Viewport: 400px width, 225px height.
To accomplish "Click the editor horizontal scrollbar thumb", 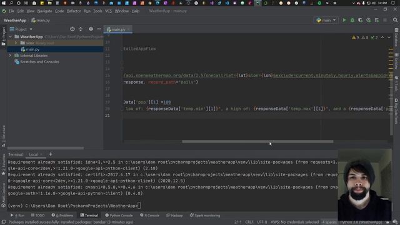I will [257, 142].
